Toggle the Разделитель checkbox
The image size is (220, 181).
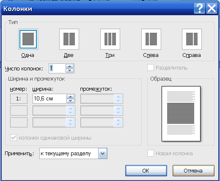coord(151,68)
